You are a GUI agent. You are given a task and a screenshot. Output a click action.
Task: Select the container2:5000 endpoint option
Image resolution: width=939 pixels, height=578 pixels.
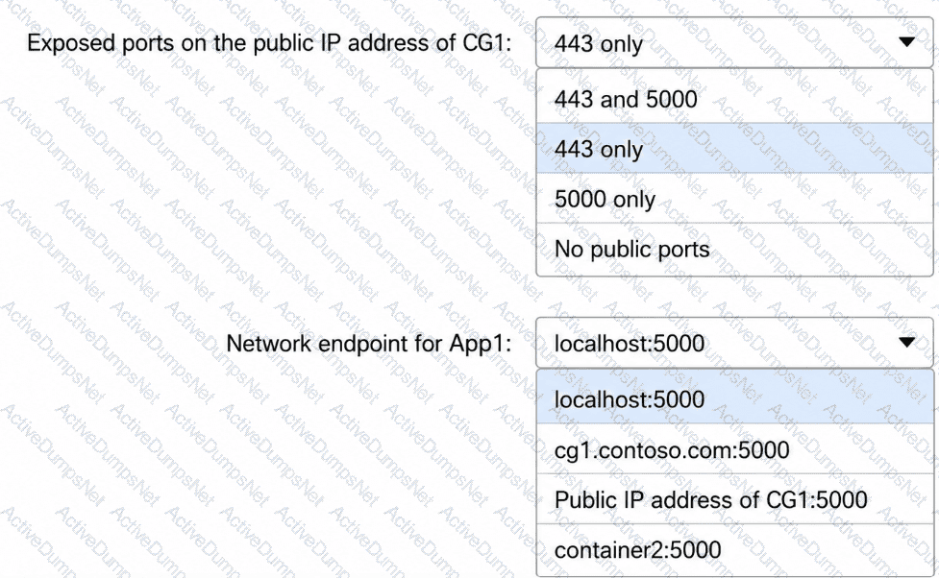pos(735,550)
